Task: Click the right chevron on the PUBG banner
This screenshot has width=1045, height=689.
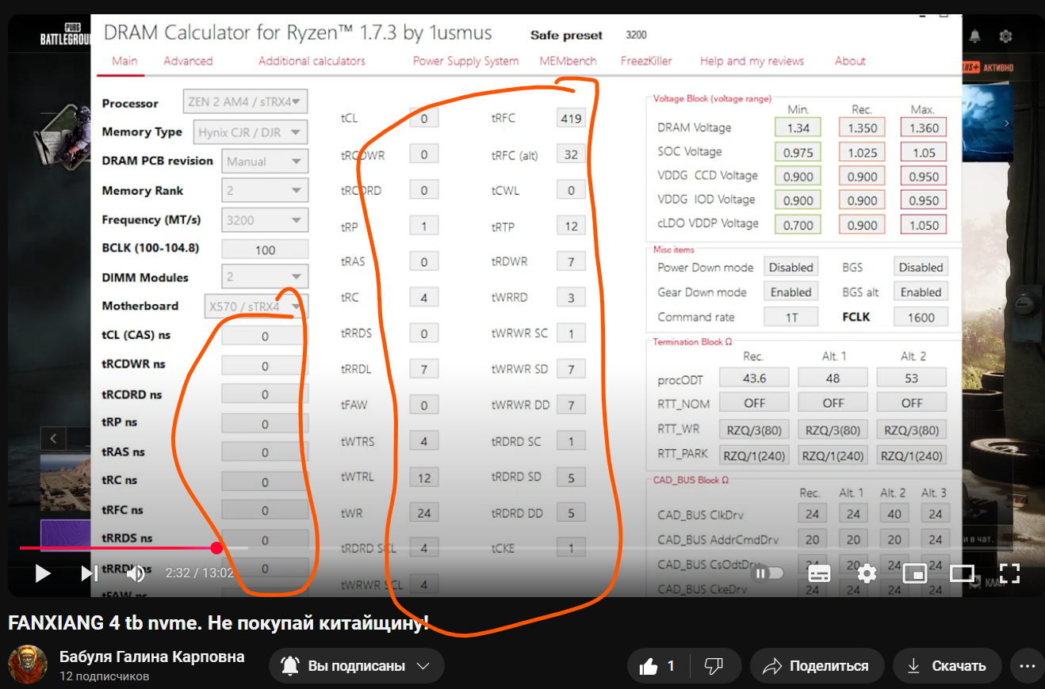Action: coord(1007,124)
